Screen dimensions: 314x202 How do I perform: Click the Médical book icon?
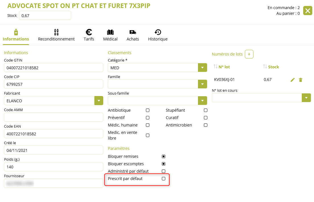click(x=110, y=32)
